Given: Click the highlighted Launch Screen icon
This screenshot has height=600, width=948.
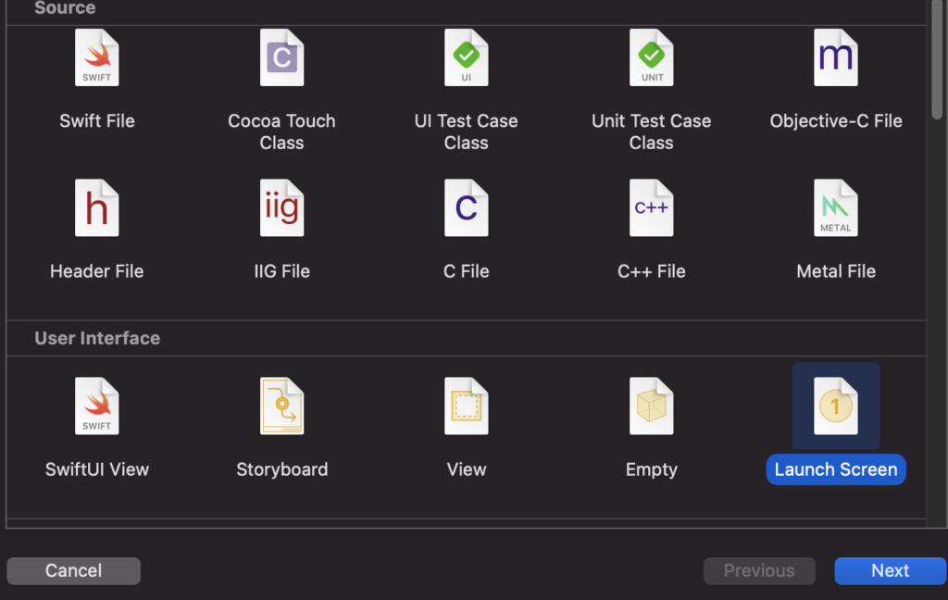Looking at the screenshot, I should click(836, 406).
